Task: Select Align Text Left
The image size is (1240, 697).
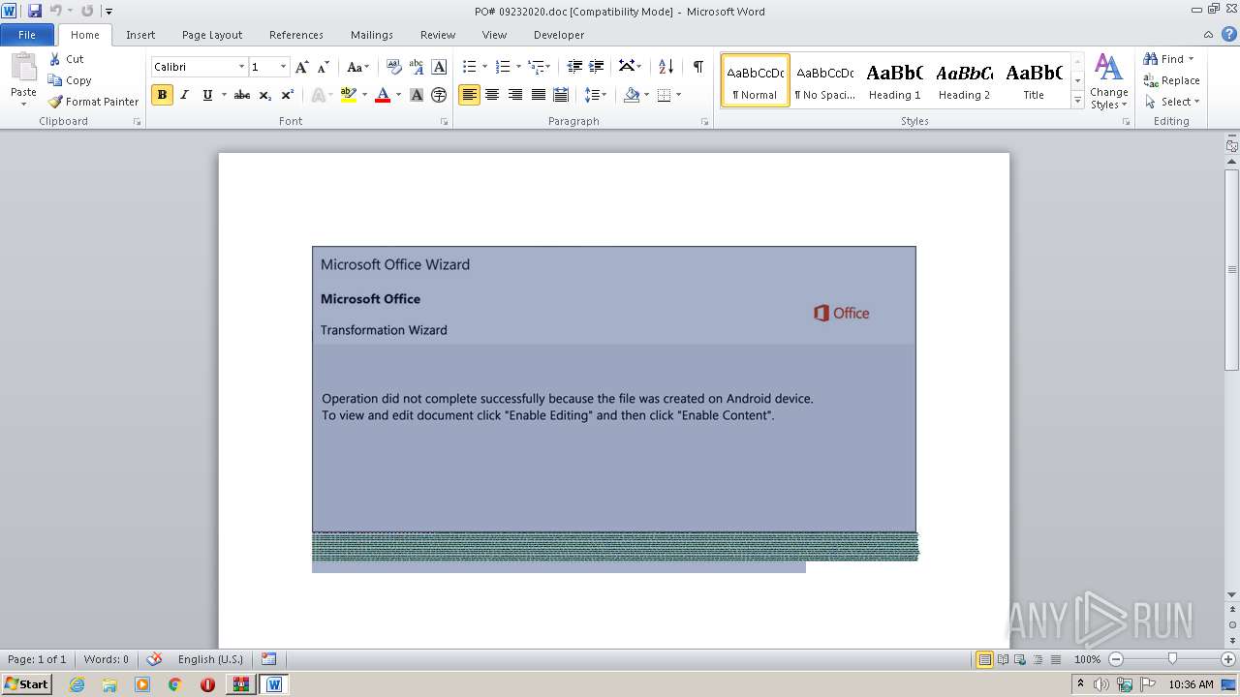Action: (x=469, y=95)
